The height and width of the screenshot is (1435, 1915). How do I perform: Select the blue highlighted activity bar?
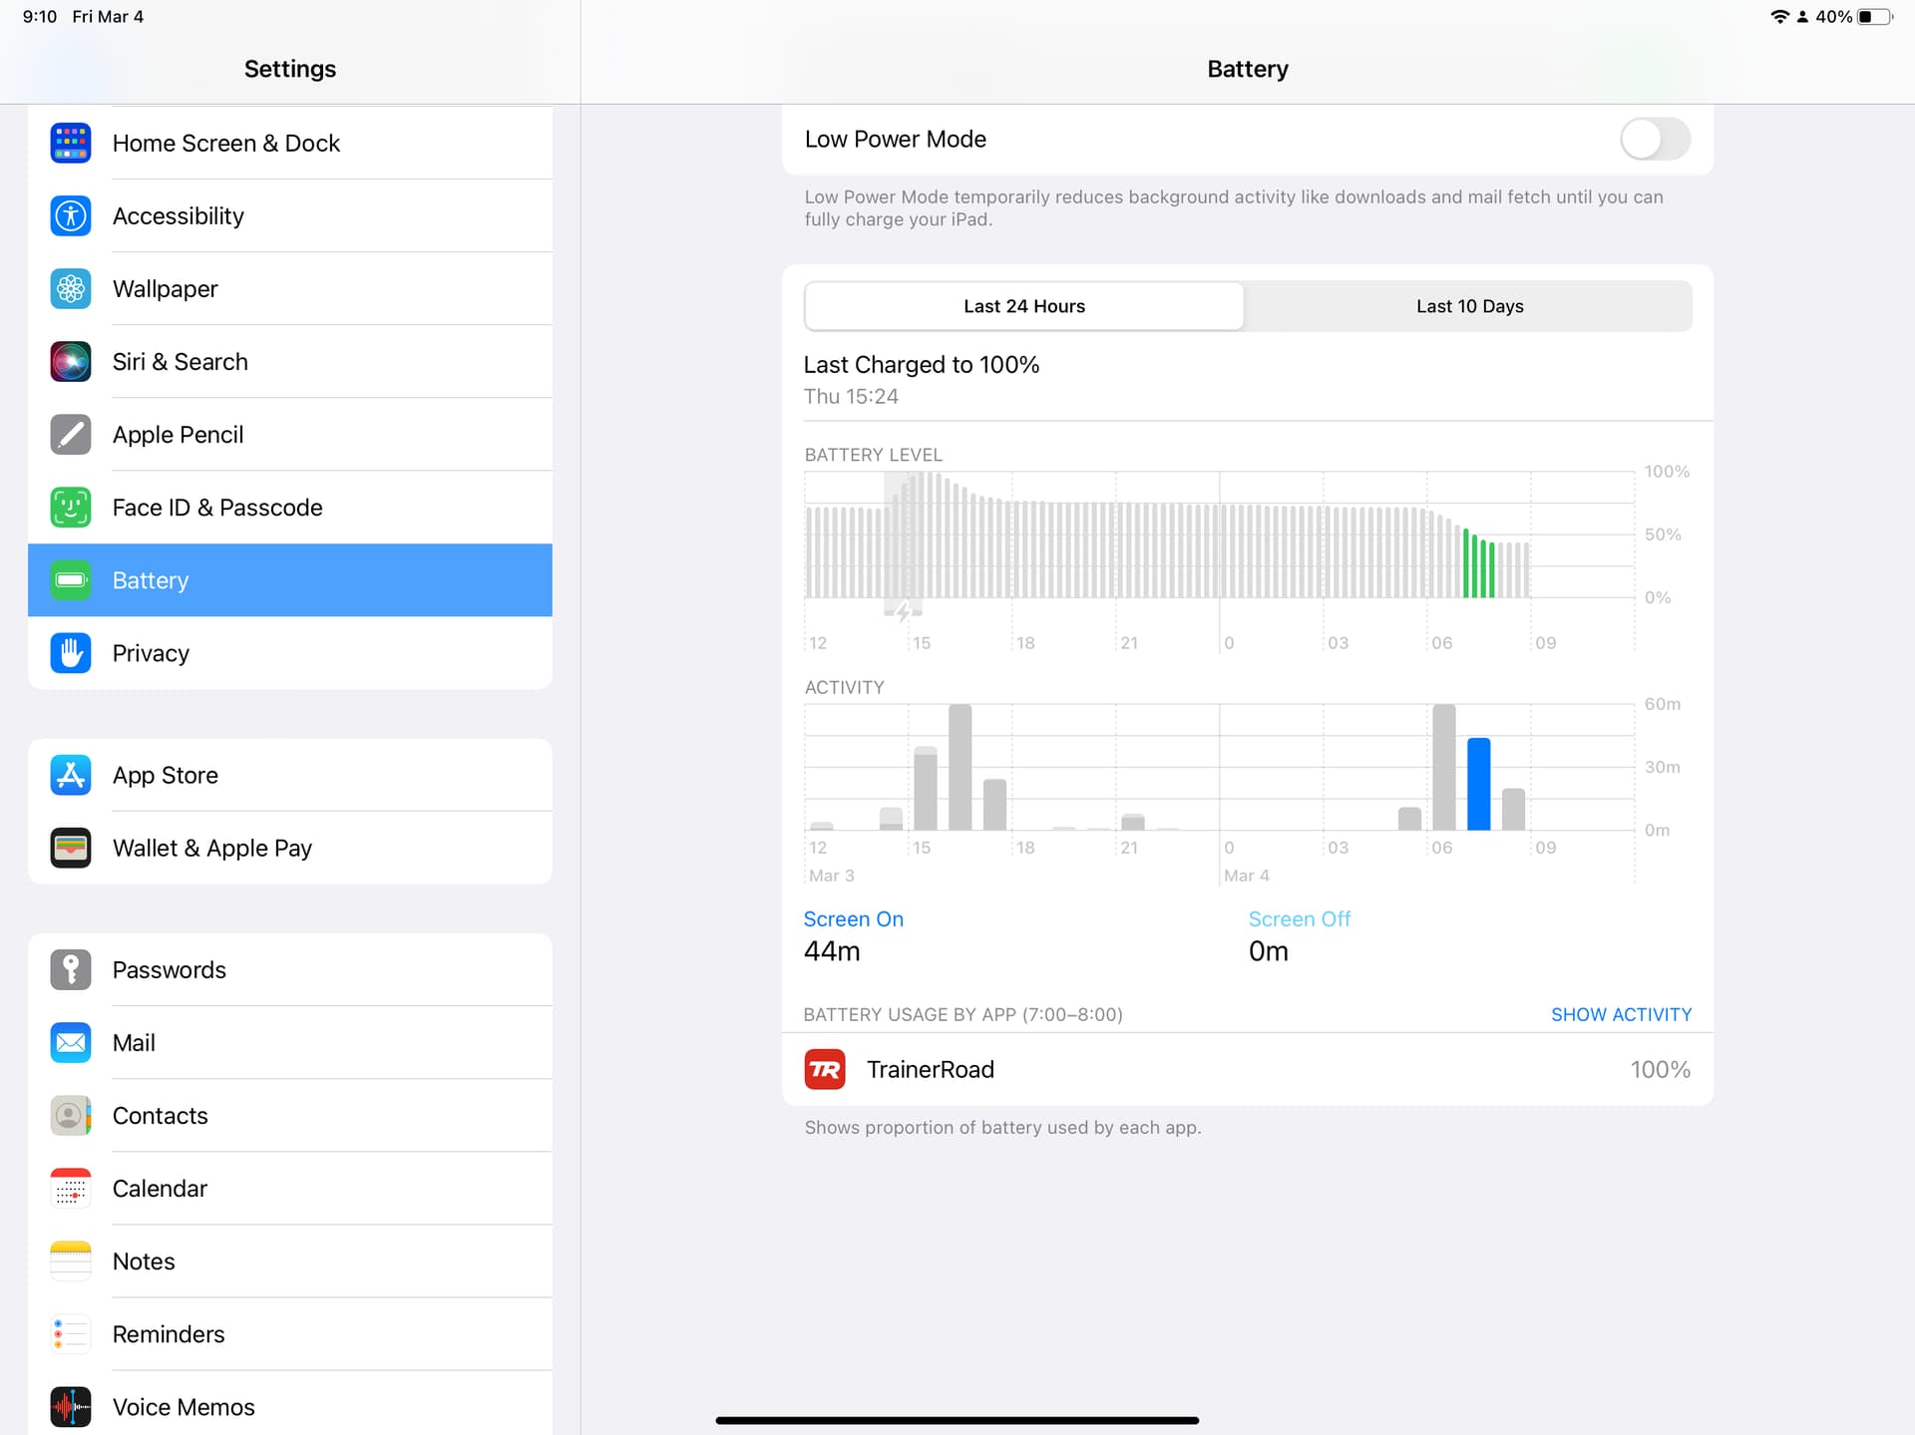pos(1478,784)
